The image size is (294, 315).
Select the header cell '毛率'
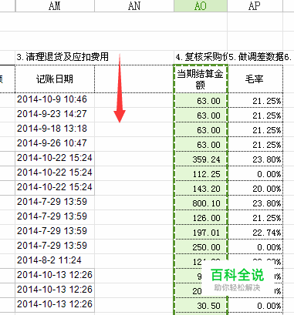point(255,79)
